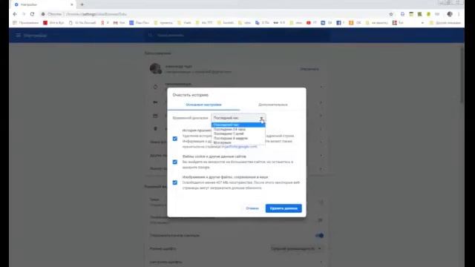The width and height of the screenshot is (475, 267).
Task: Click the search magnifier in settings header
Action: tap(150, 35)
